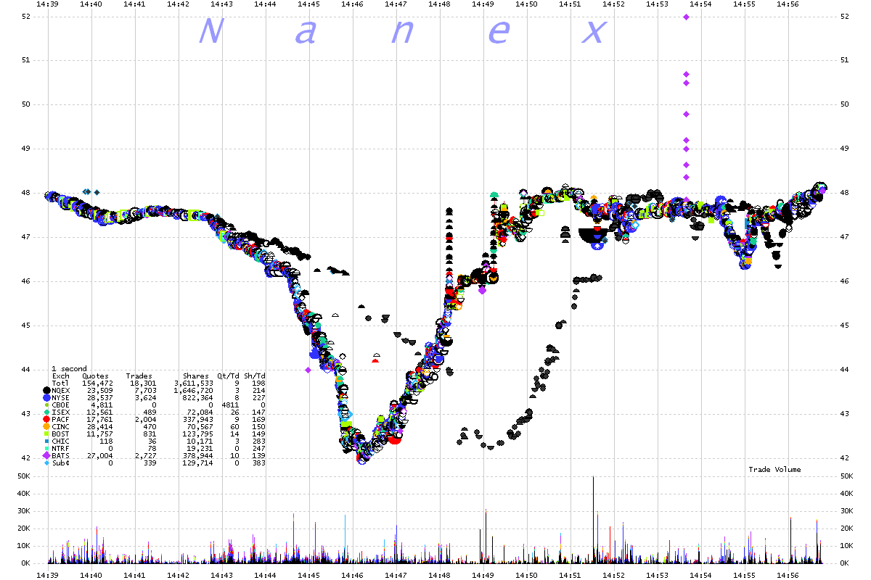Click BOST shares value 123,795

pos(197,434)
